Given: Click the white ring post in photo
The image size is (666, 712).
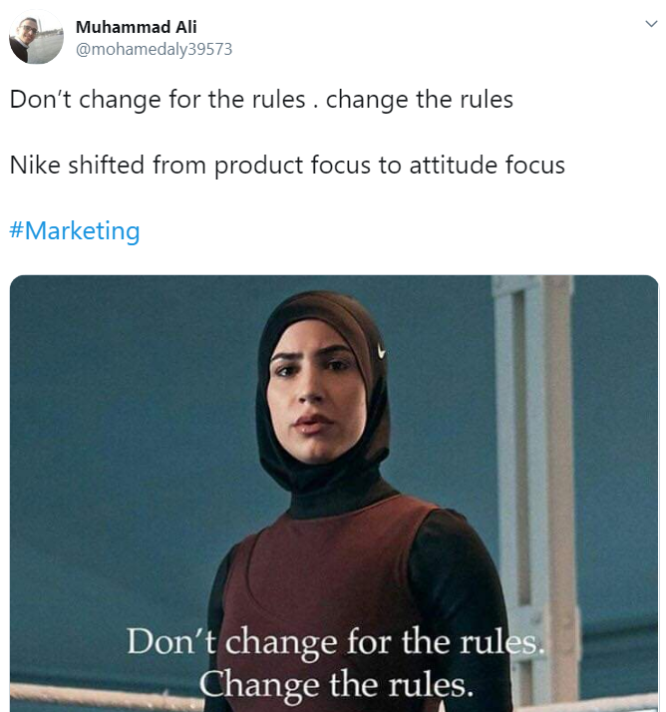Looking at the screenshot, I should (533, 454).
